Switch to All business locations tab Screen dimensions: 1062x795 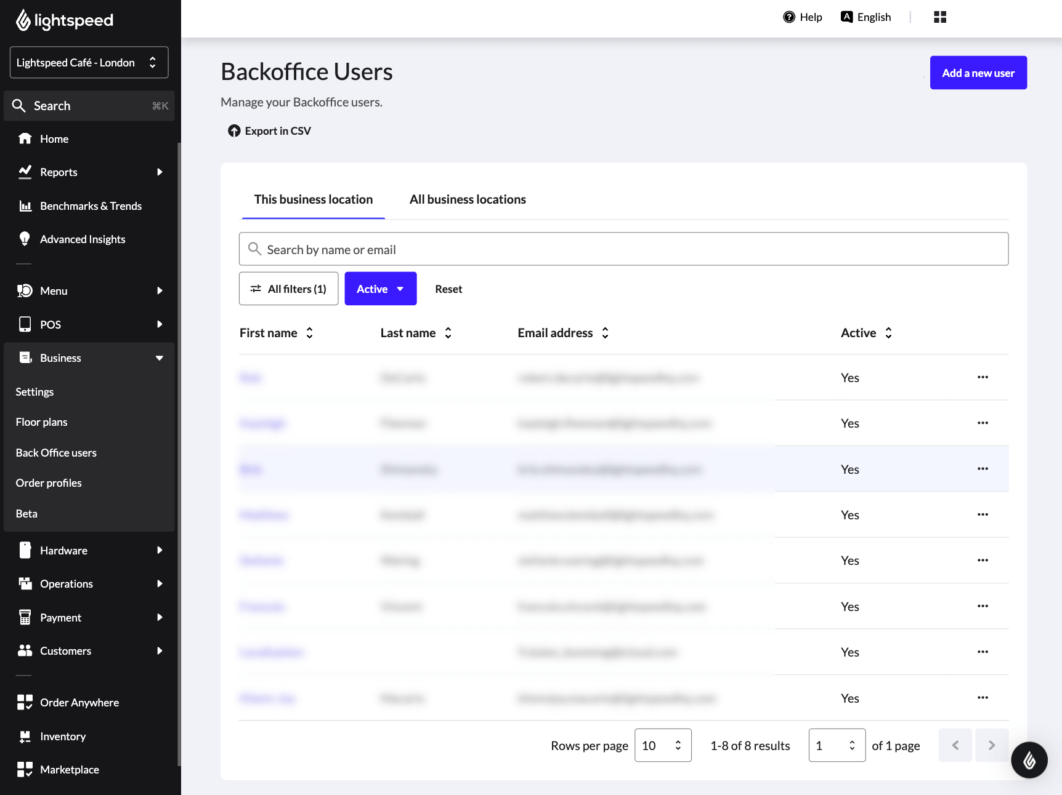tap(467, 199)
